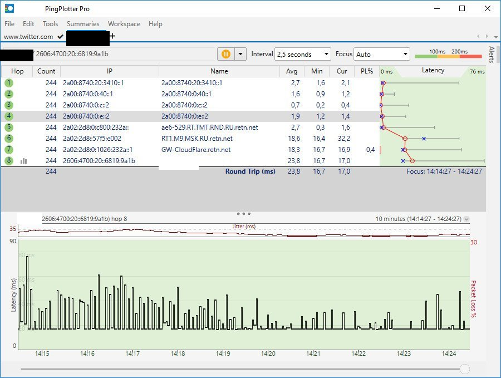
Task: Click the Round Trip (ms) label
Action: (250, 171)
